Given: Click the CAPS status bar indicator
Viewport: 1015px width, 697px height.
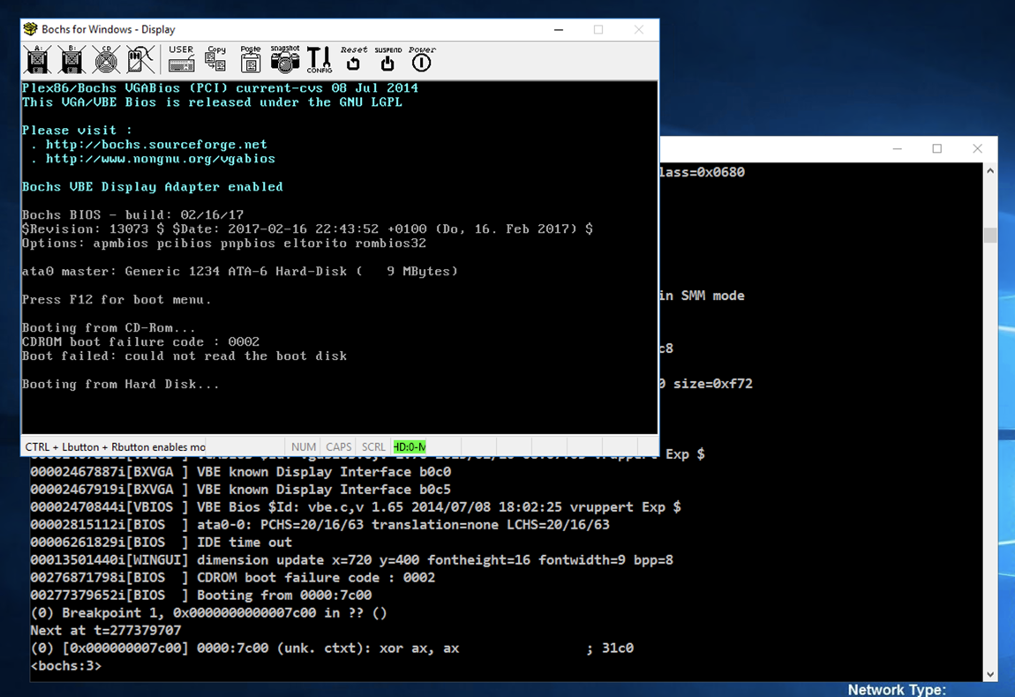Looking at the screenshot, I should [338, 446].
